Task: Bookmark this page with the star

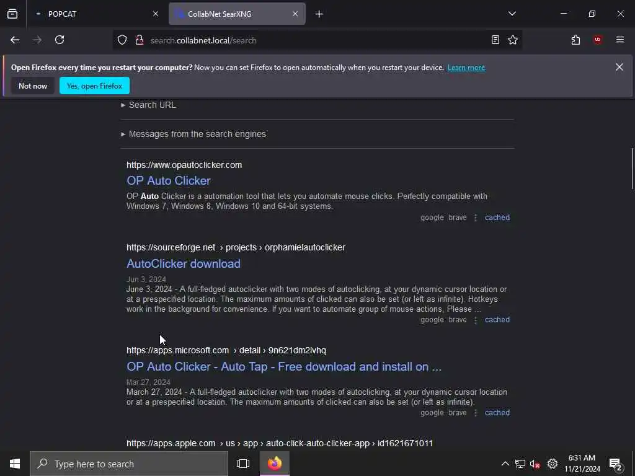Action: (513, 40)
